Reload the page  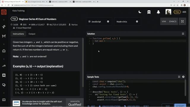pyautogui.click(x=9, y=5)
